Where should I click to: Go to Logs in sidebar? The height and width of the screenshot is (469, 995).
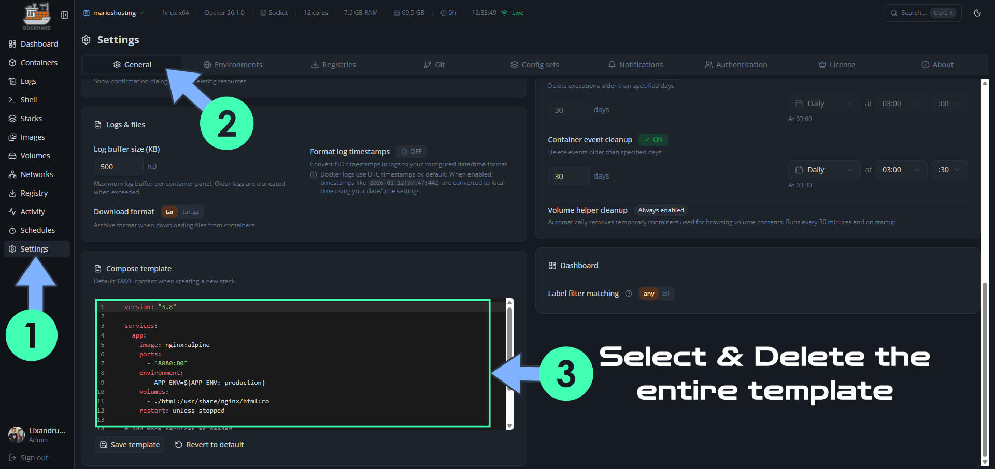point(37,81)
